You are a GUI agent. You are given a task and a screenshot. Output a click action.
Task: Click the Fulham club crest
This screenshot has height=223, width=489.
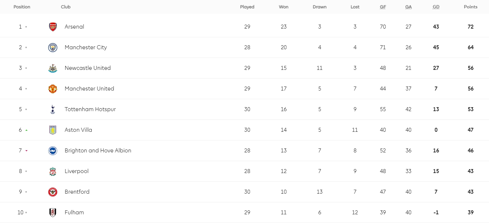[53, 213]
